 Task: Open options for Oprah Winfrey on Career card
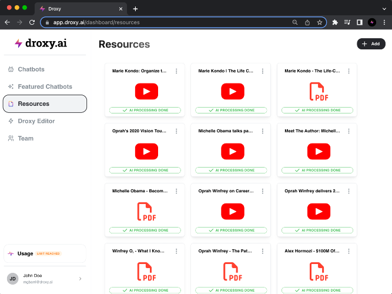[x=263, y=191]
